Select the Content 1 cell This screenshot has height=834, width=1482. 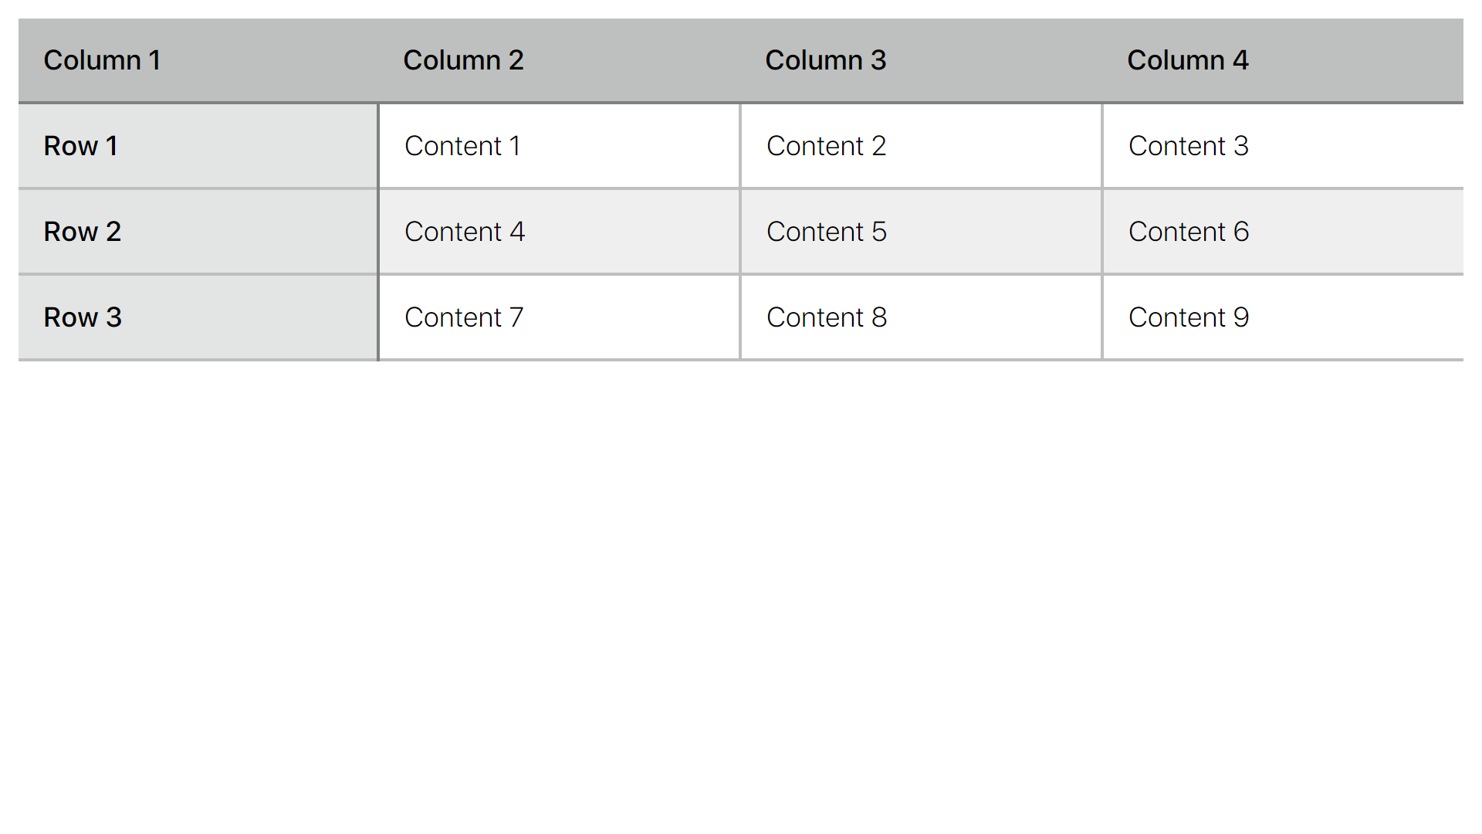[x=560, y=146]
